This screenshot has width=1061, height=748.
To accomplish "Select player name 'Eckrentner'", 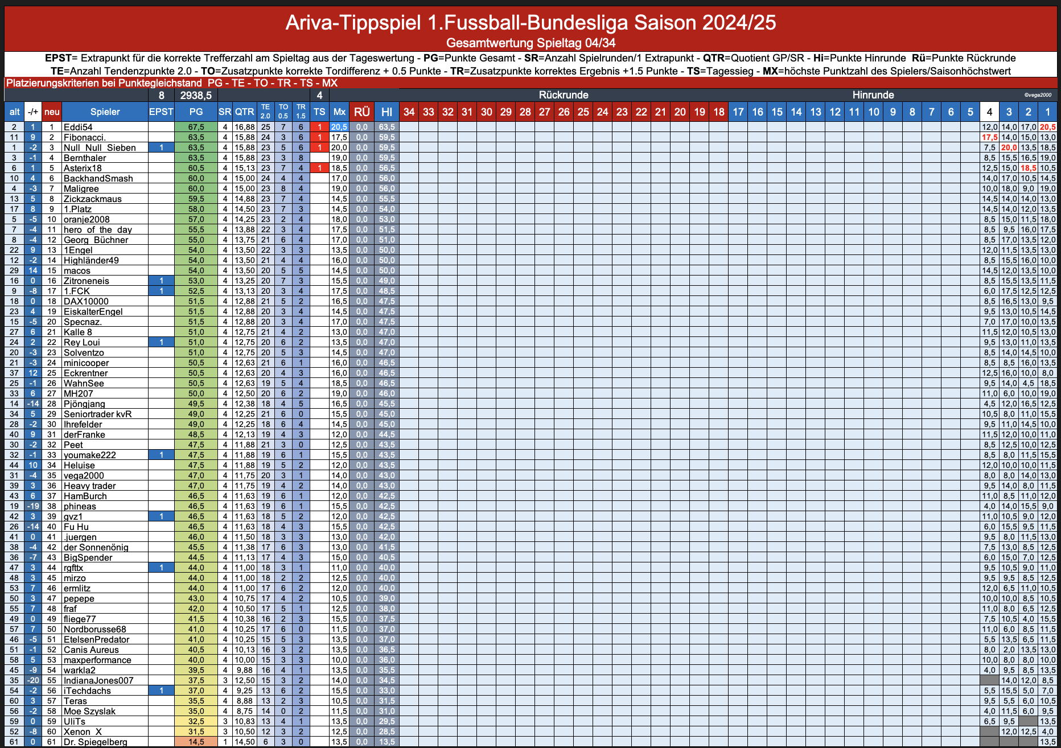I will [x=85, y=373].
